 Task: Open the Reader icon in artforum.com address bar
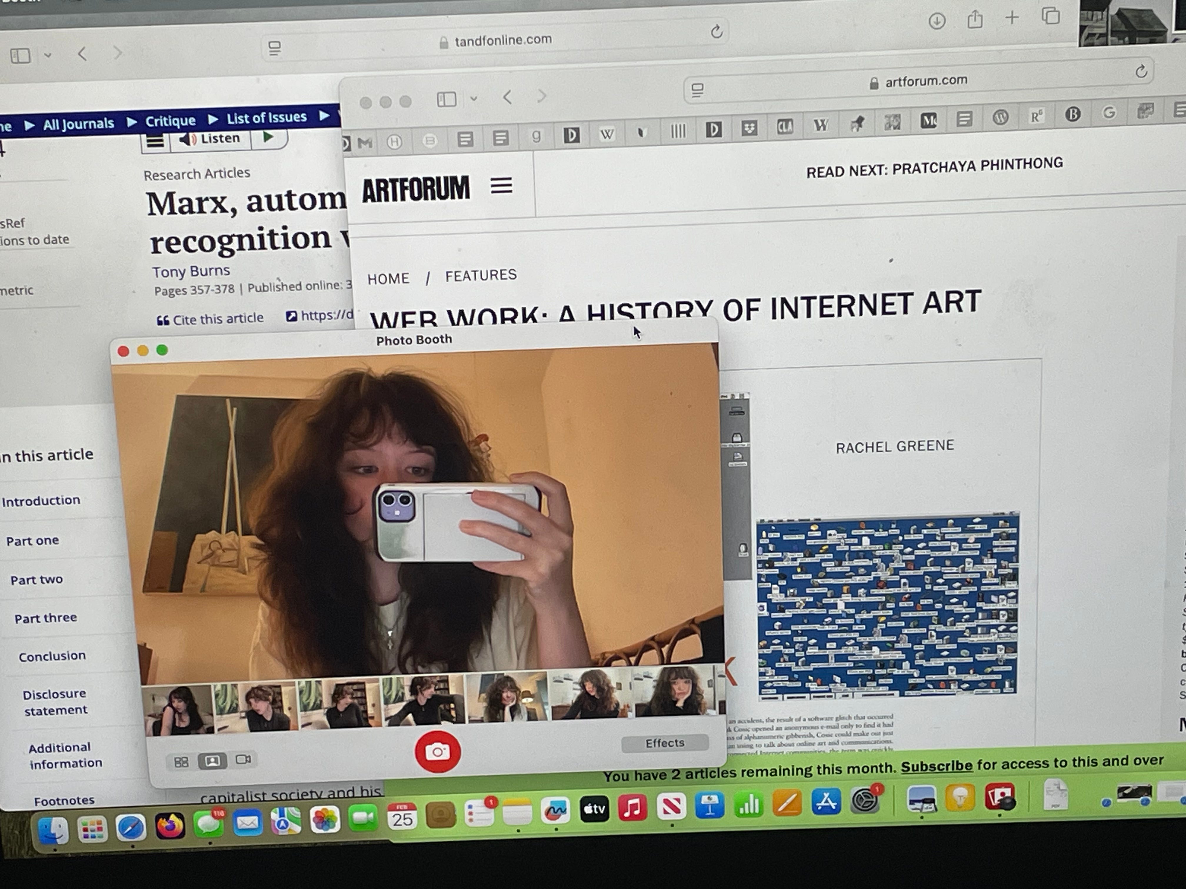(x=697, y=90)
